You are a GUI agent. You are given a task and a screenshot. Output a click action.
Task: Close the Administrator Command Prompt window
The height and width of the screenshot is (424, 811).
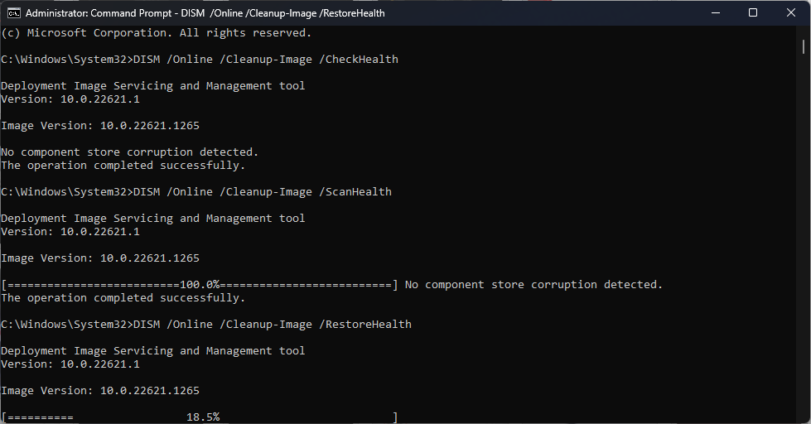[x=791, y=13]
